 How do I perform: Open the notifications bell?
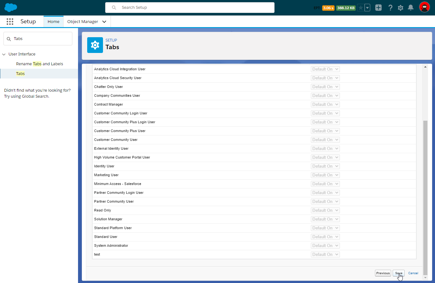point(411,8)
